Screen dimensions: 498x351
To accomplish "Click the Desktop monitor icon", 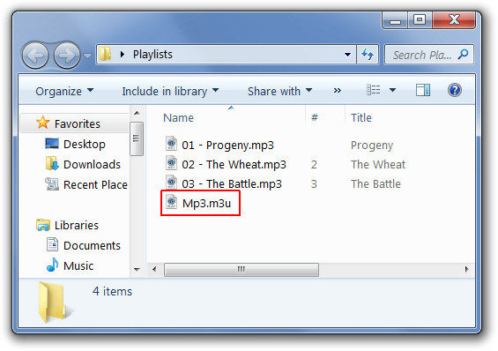I will point(52,144).
